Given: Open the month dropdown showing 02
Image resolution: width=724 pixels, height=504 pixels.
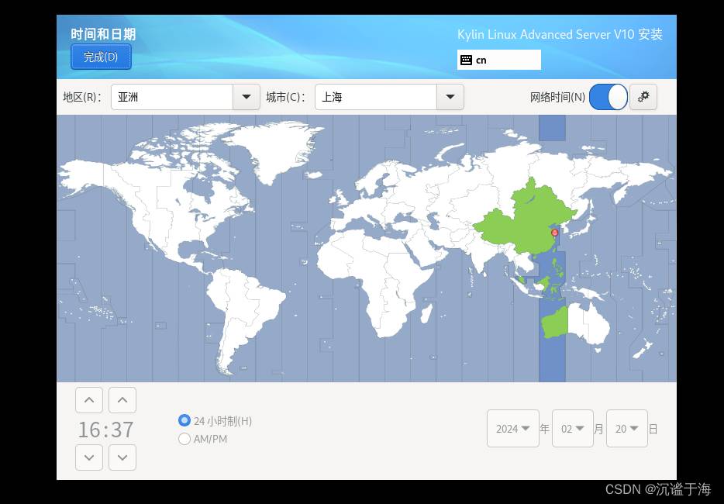Looking at the screenshot, I should coord(573,429).
